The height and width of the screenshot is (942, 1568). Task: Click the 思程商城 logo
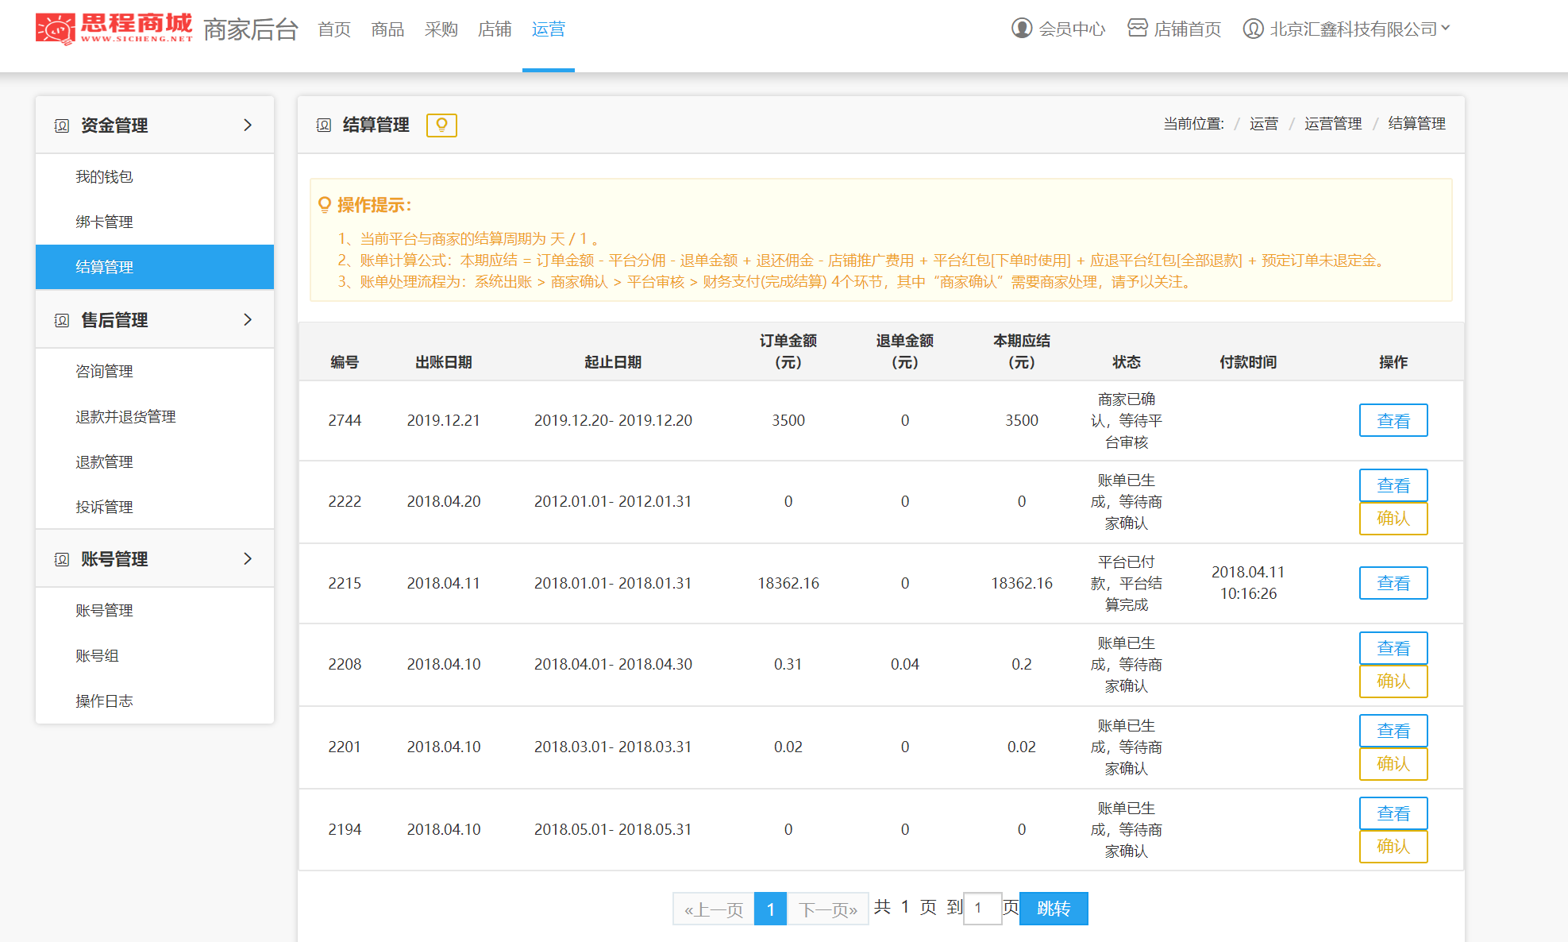[114, 29]
